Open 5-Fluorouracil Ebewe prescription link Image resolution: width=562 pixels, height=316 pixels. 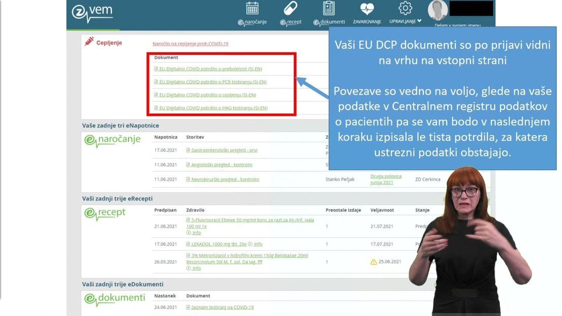[250, 223]
